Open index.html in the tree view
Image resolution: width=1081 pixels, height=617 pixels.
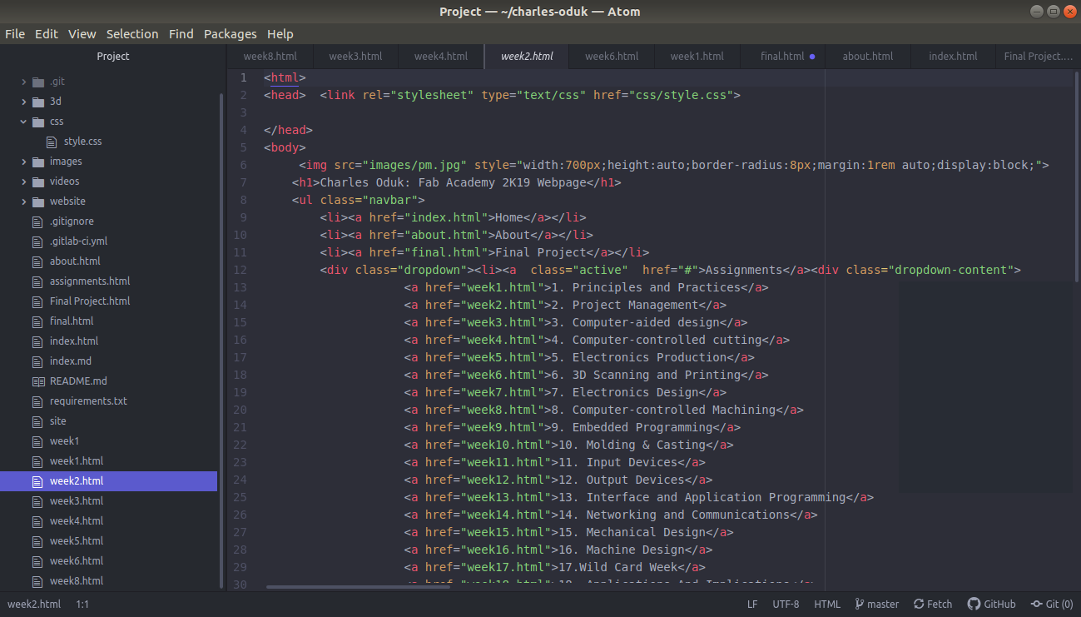point(74,341)
